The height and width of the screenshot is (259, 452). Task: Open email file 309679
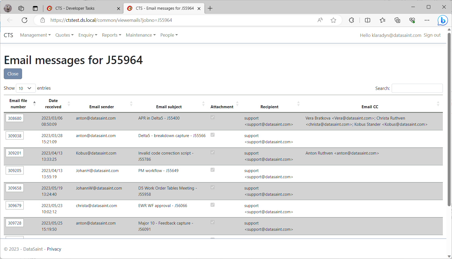15,206
